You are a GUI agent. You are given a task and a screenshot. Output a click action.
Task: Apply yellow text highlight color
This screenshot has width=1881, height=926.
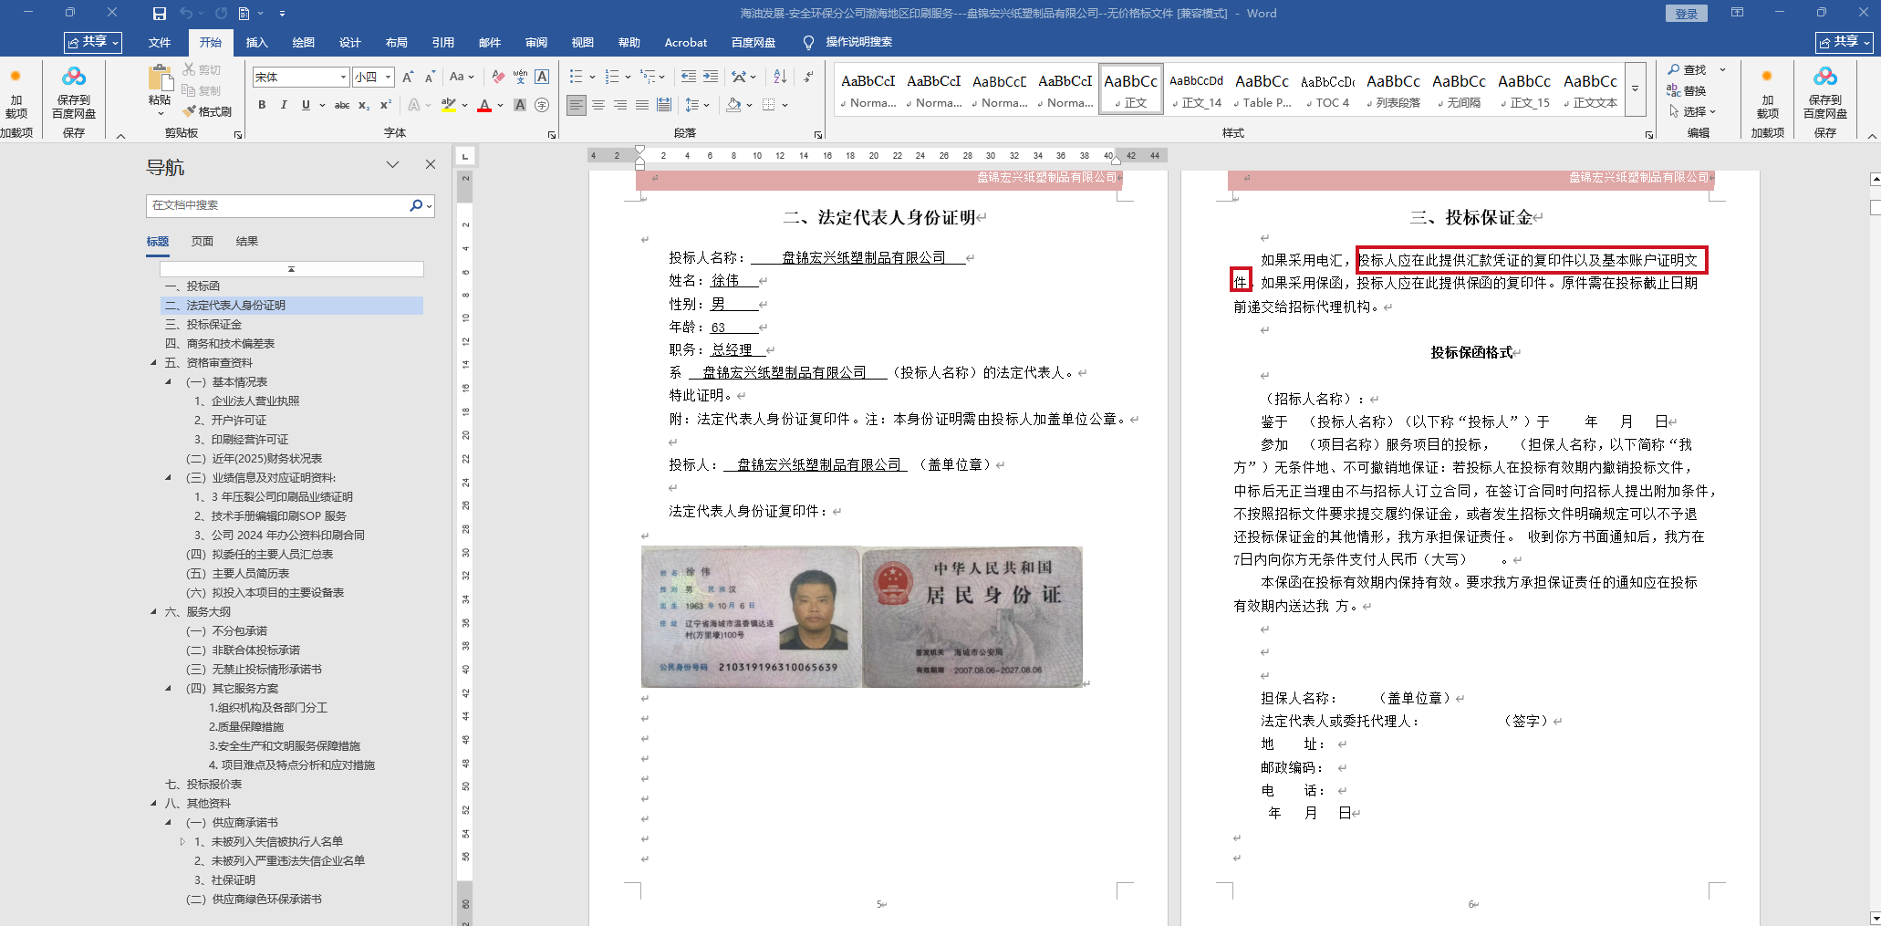pyautogui.click(x=448, y=105)
